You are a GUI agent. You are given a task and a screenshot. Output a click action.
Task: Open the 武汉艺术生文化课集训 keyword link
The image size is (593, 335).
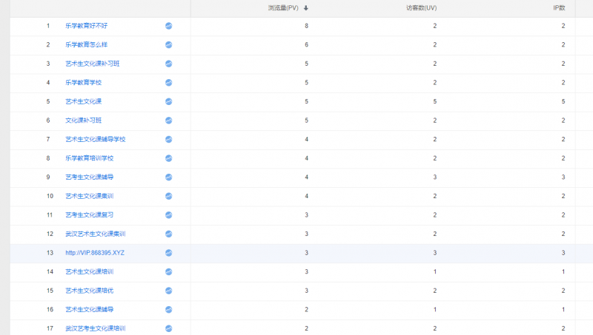pos(95,234)
